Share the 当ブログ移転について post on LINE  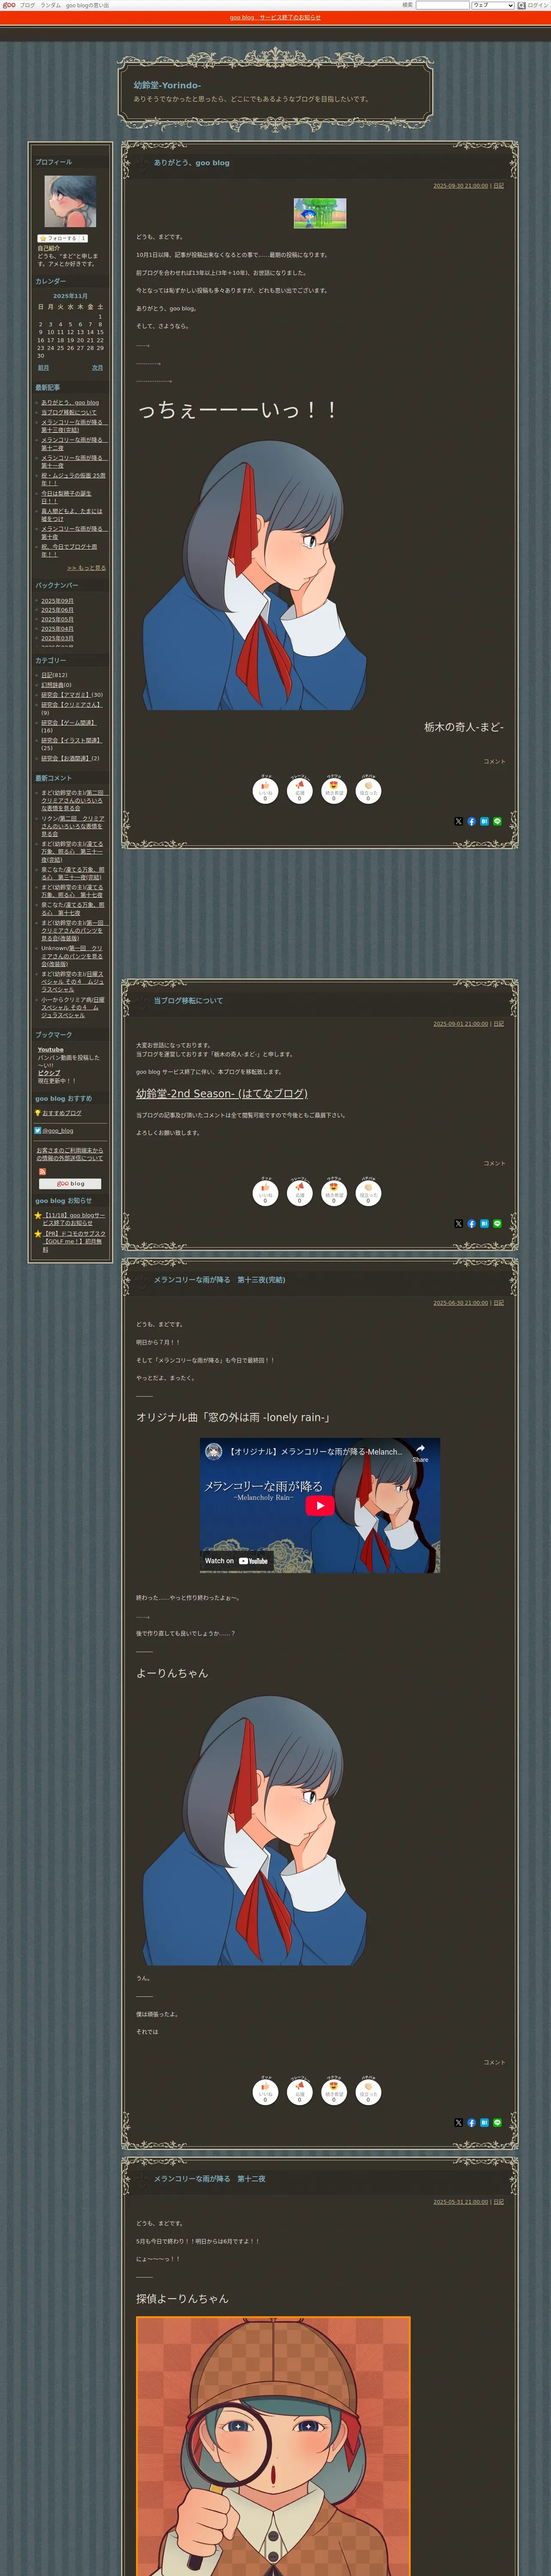(x=497, y=1223)
